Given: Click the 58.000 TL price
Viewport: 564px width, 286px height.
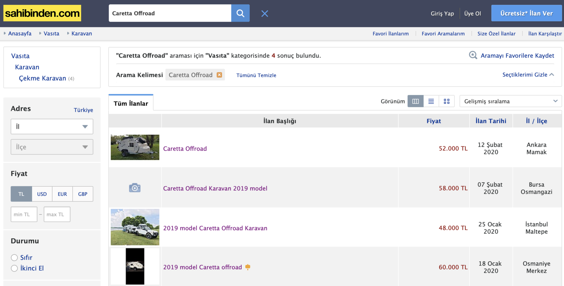Looking at the screenshot, I should click(453, 188).
